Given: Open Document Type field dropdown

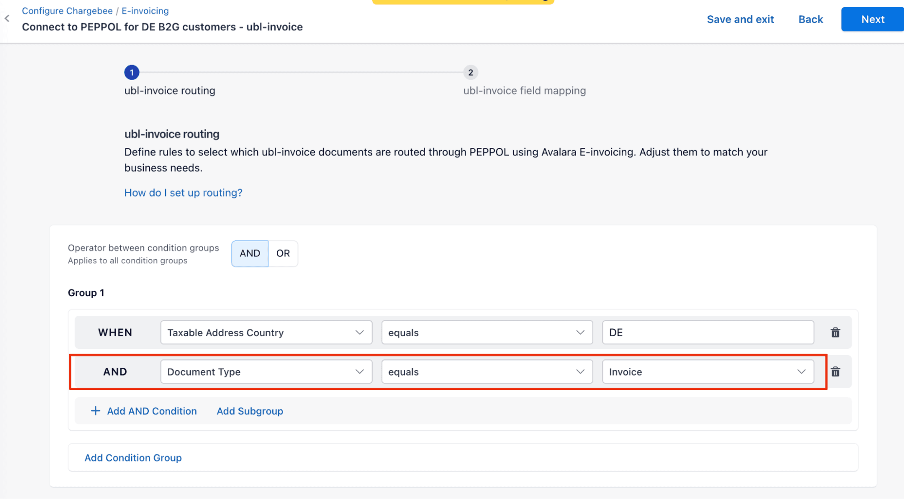Looking at the screenshot, I should (266, 372).
